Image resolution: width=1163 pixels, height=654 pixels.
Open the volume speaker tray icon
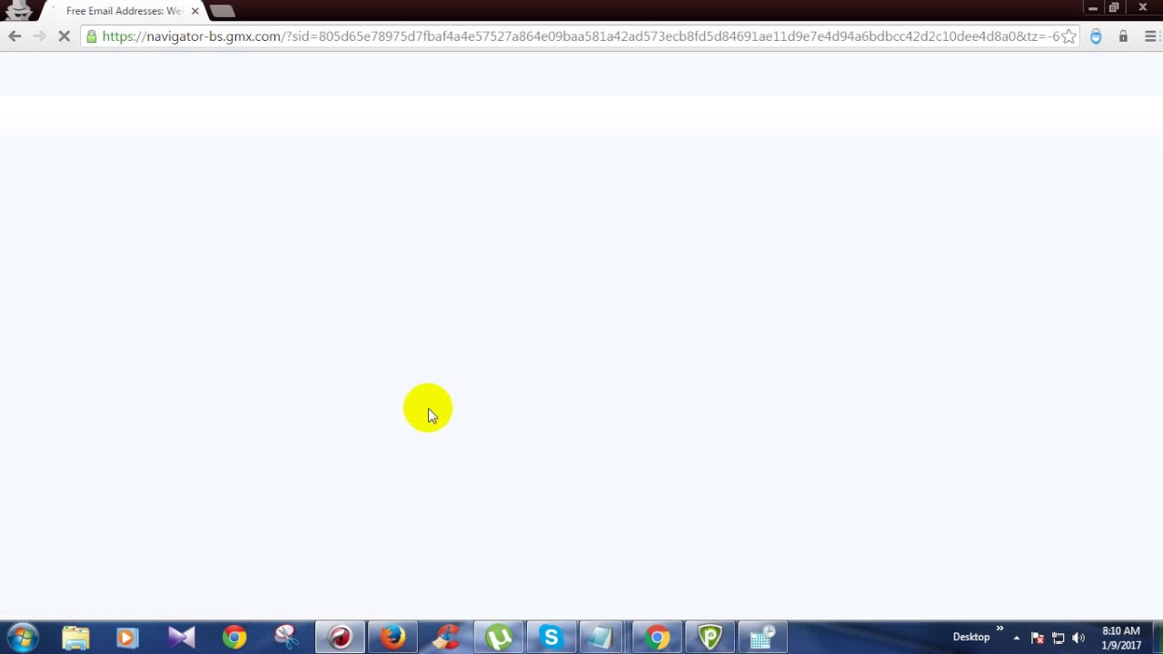click(x=1079, y=638)
